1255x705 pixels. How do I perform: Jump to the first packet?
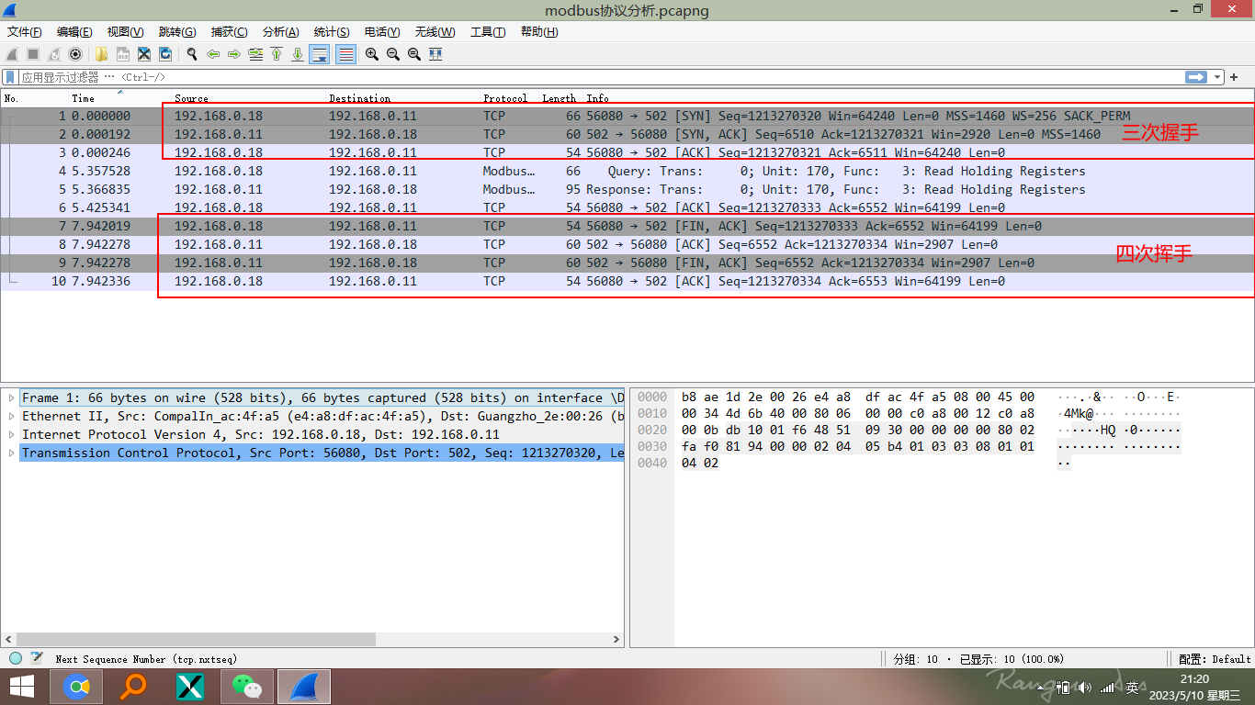tap(276, 54)
